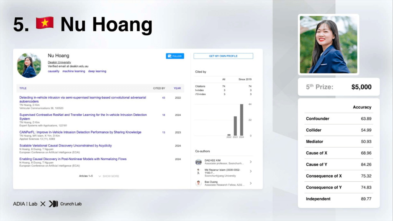Click the chevron next to Bao Duong

click(x=251, y=183)
